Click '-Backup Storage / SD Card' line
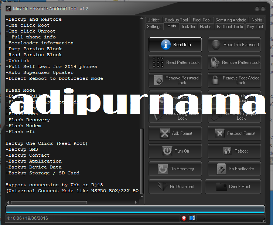Image resolution: width=273 pixels, height=225 pixels. 42,173
